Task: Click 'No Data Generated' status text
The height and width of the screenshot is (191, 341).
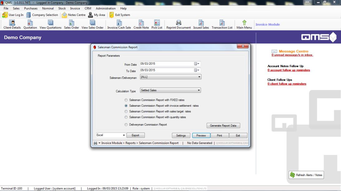Action: (200, 143)
